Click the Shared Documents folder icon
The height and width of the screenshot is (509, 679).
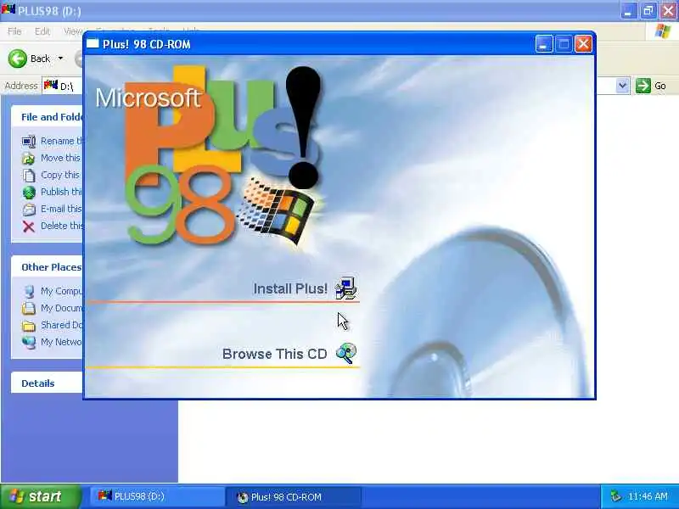pyautogui.click(x=29, y=325)
